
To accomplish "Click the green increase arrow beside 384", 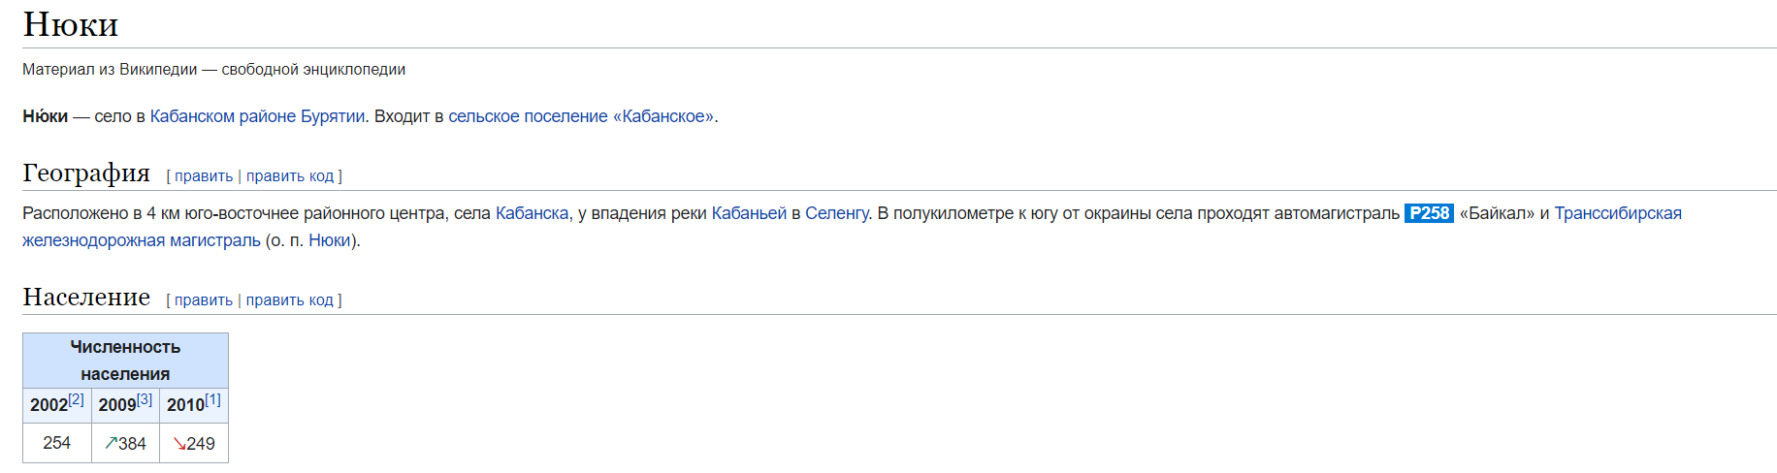I will pos(111,444).
